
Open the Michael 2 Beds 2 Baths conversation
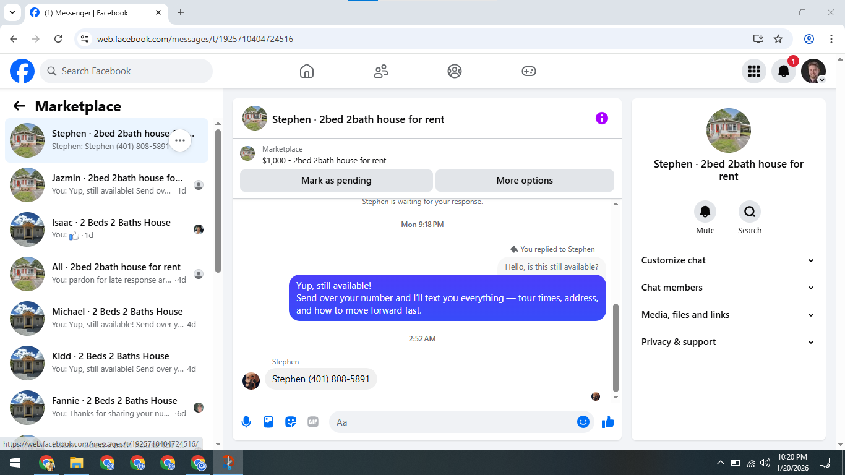[x=106, y=319]
